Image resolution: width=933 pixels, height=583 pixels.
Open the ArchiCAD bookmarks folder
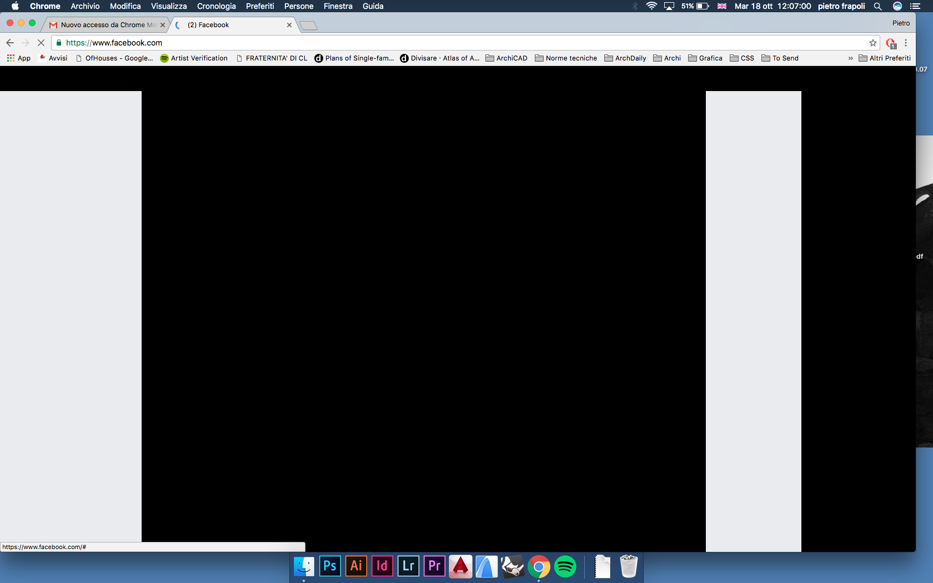click(x=506, y=58)
